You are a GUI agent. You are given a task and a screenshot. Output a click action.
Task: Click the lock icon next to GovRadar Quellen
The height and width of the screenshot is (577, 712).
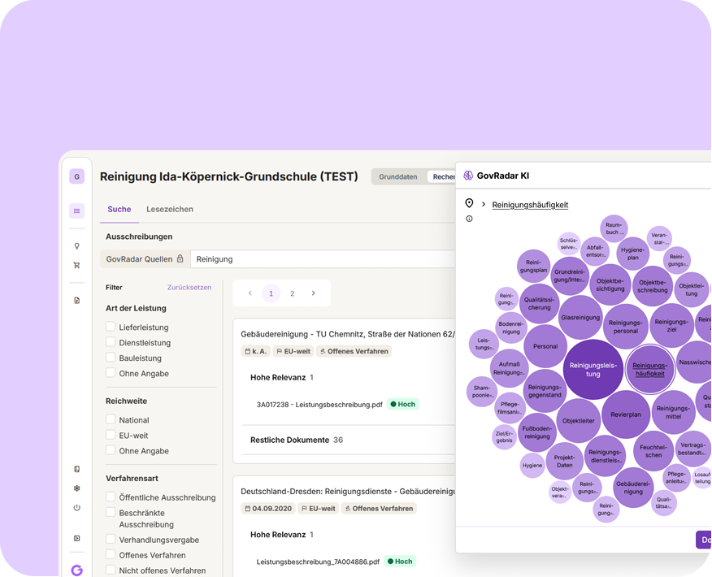click(180, 258)
